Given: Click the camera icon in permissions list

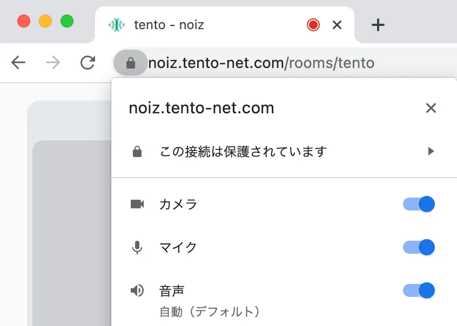Looking at the screenshot, I should pyautogui.click(x=137, y=204).
